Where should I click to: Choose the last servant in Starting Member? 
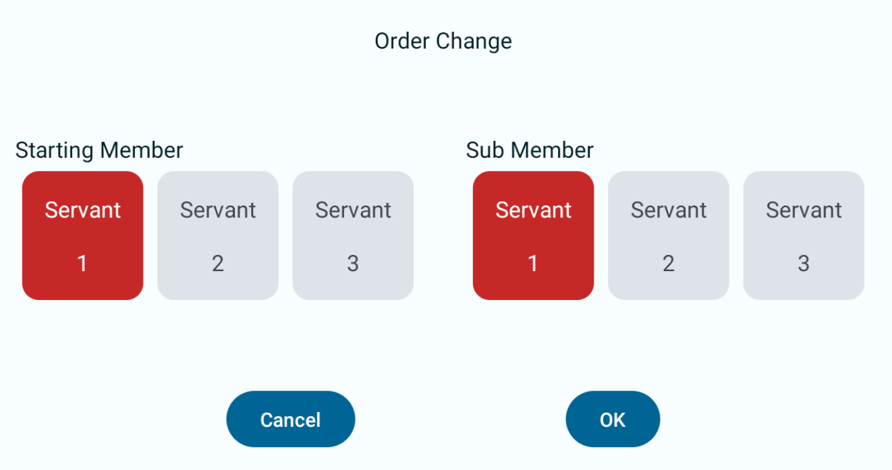click(x=353, y=235)
